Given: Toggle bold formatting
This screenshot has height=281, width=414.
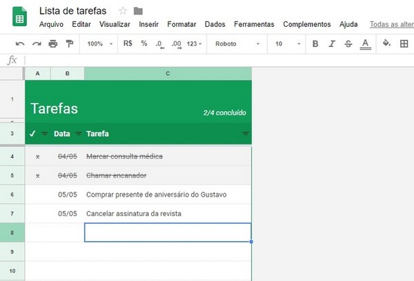Looking at the screenshot, I should 315,43.
